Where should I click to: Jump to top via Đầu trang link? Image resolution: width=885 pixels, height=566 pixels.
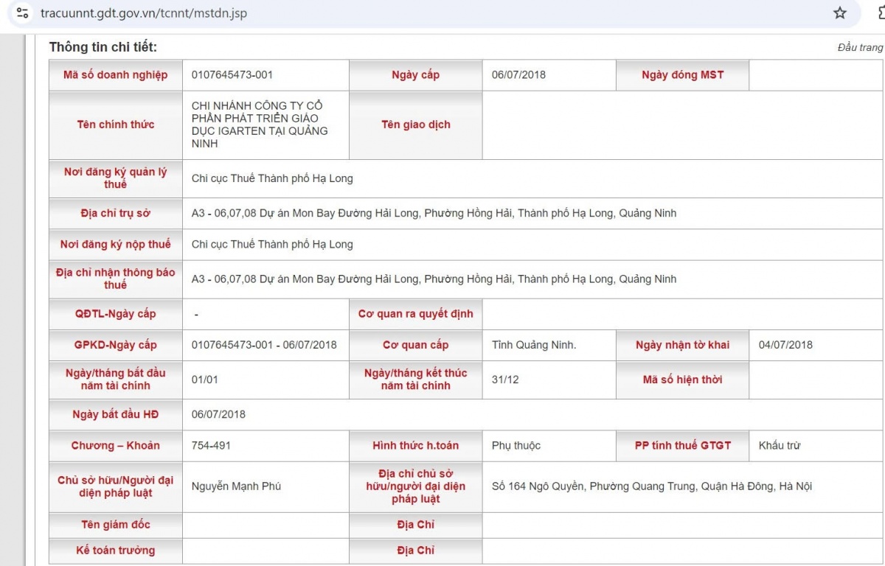pyautogui.click(x=859, y=47)
